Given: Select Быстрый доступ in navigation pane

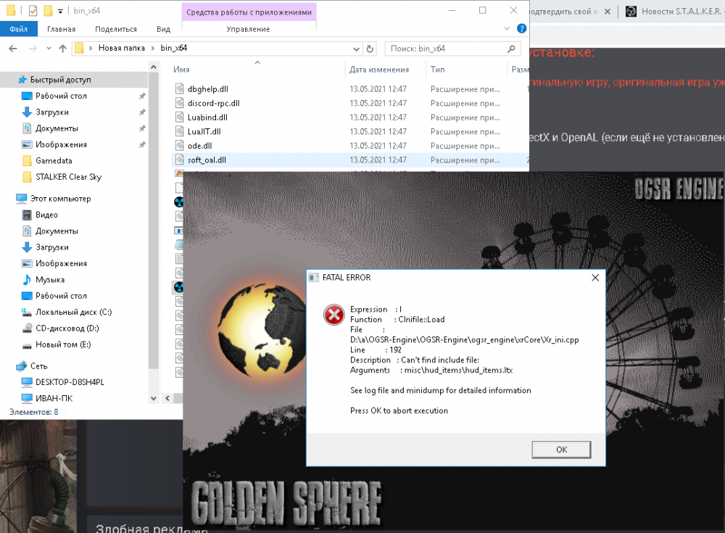Looking at the screenshot, I should 60,80.
